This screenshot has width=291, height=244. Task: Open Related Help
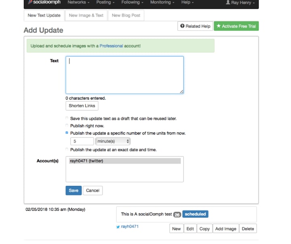(x=195, y=26)
